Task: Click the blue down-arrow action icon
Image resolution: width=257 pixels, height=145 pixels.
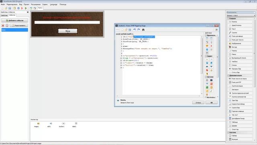Action: [x=211, y=66]
